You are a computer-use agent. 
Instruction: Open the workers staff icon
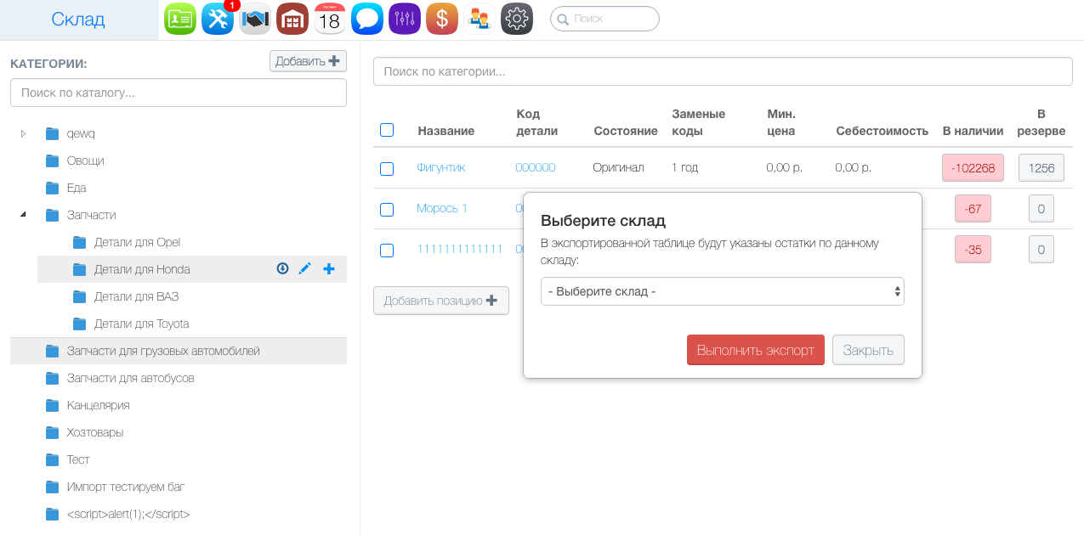[480, 19]
